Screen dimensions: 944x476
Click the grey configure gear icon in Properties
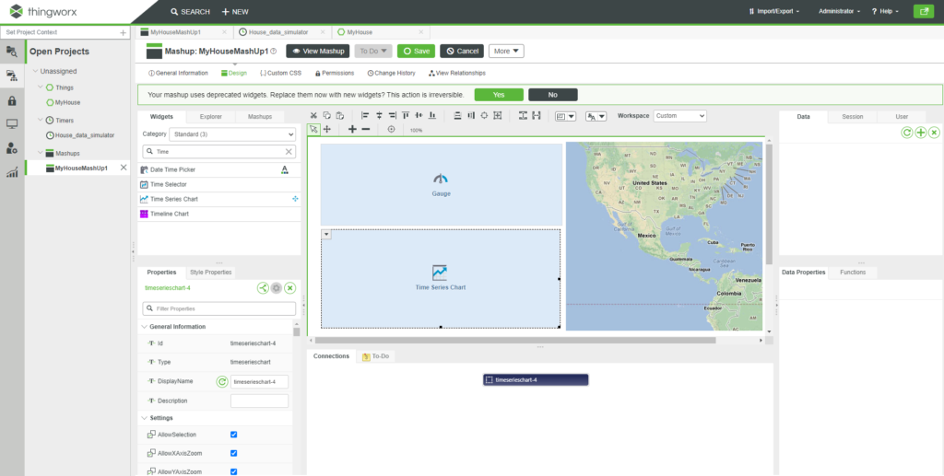pos(277,288)
